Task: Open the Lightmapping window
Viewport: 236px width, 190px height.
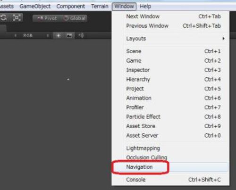Action: click(x=170, y=148)
